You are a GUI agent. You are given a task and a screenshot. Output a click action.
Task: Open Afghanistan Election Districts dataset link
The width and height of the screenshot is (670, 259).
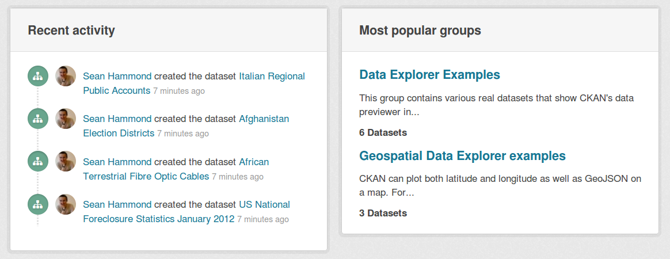186,126
